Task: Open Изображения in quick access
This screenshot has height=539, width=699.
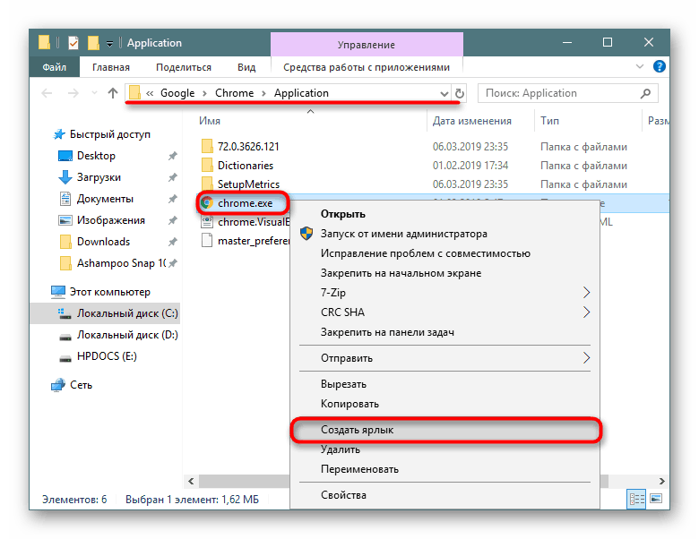Action: coord(110,220)
